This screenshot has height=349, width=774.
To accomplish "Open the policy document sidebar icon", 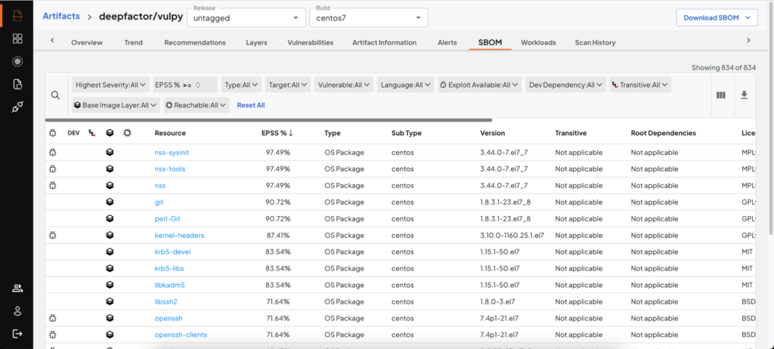I will (x=17, y=84).
